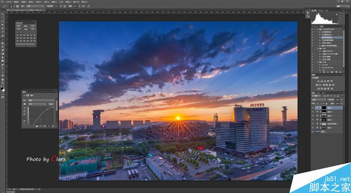The height and width of the screenshot is (193, 351).
Task: Enable airbrush mode in options bar
Action: [x=83, y=6]
